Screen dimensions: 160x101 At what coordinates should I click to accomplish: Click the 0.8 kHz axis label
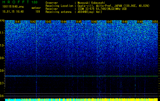click(2, 71)
